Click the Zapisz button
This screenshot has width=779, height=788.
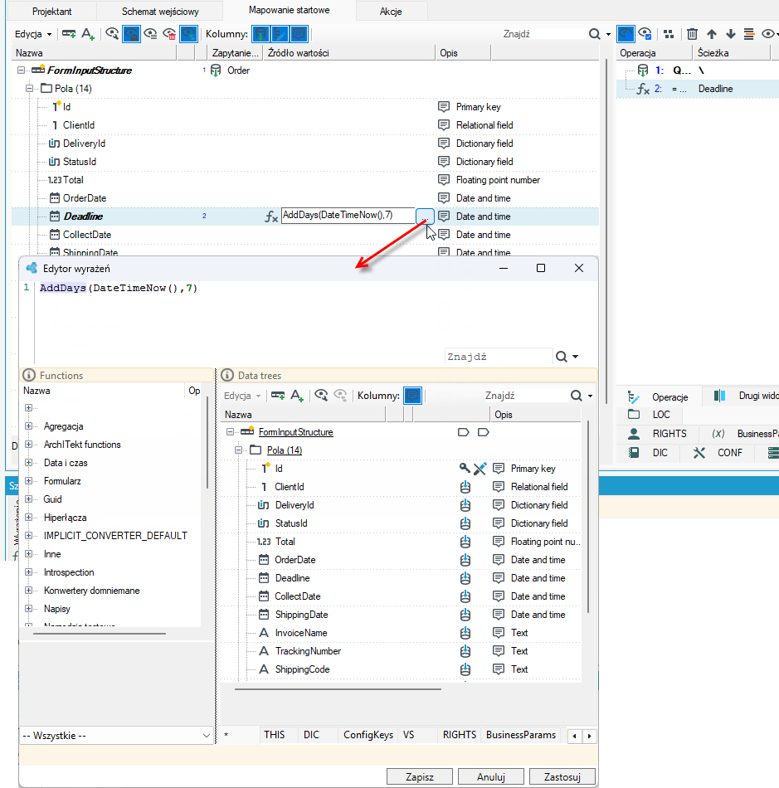(x=420, y=777)
